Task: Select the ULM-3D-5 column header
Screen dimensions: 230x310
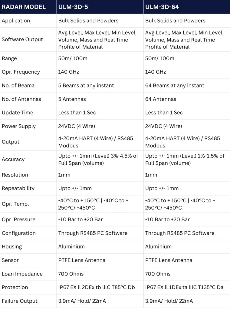Action: [x=73, y=7]
